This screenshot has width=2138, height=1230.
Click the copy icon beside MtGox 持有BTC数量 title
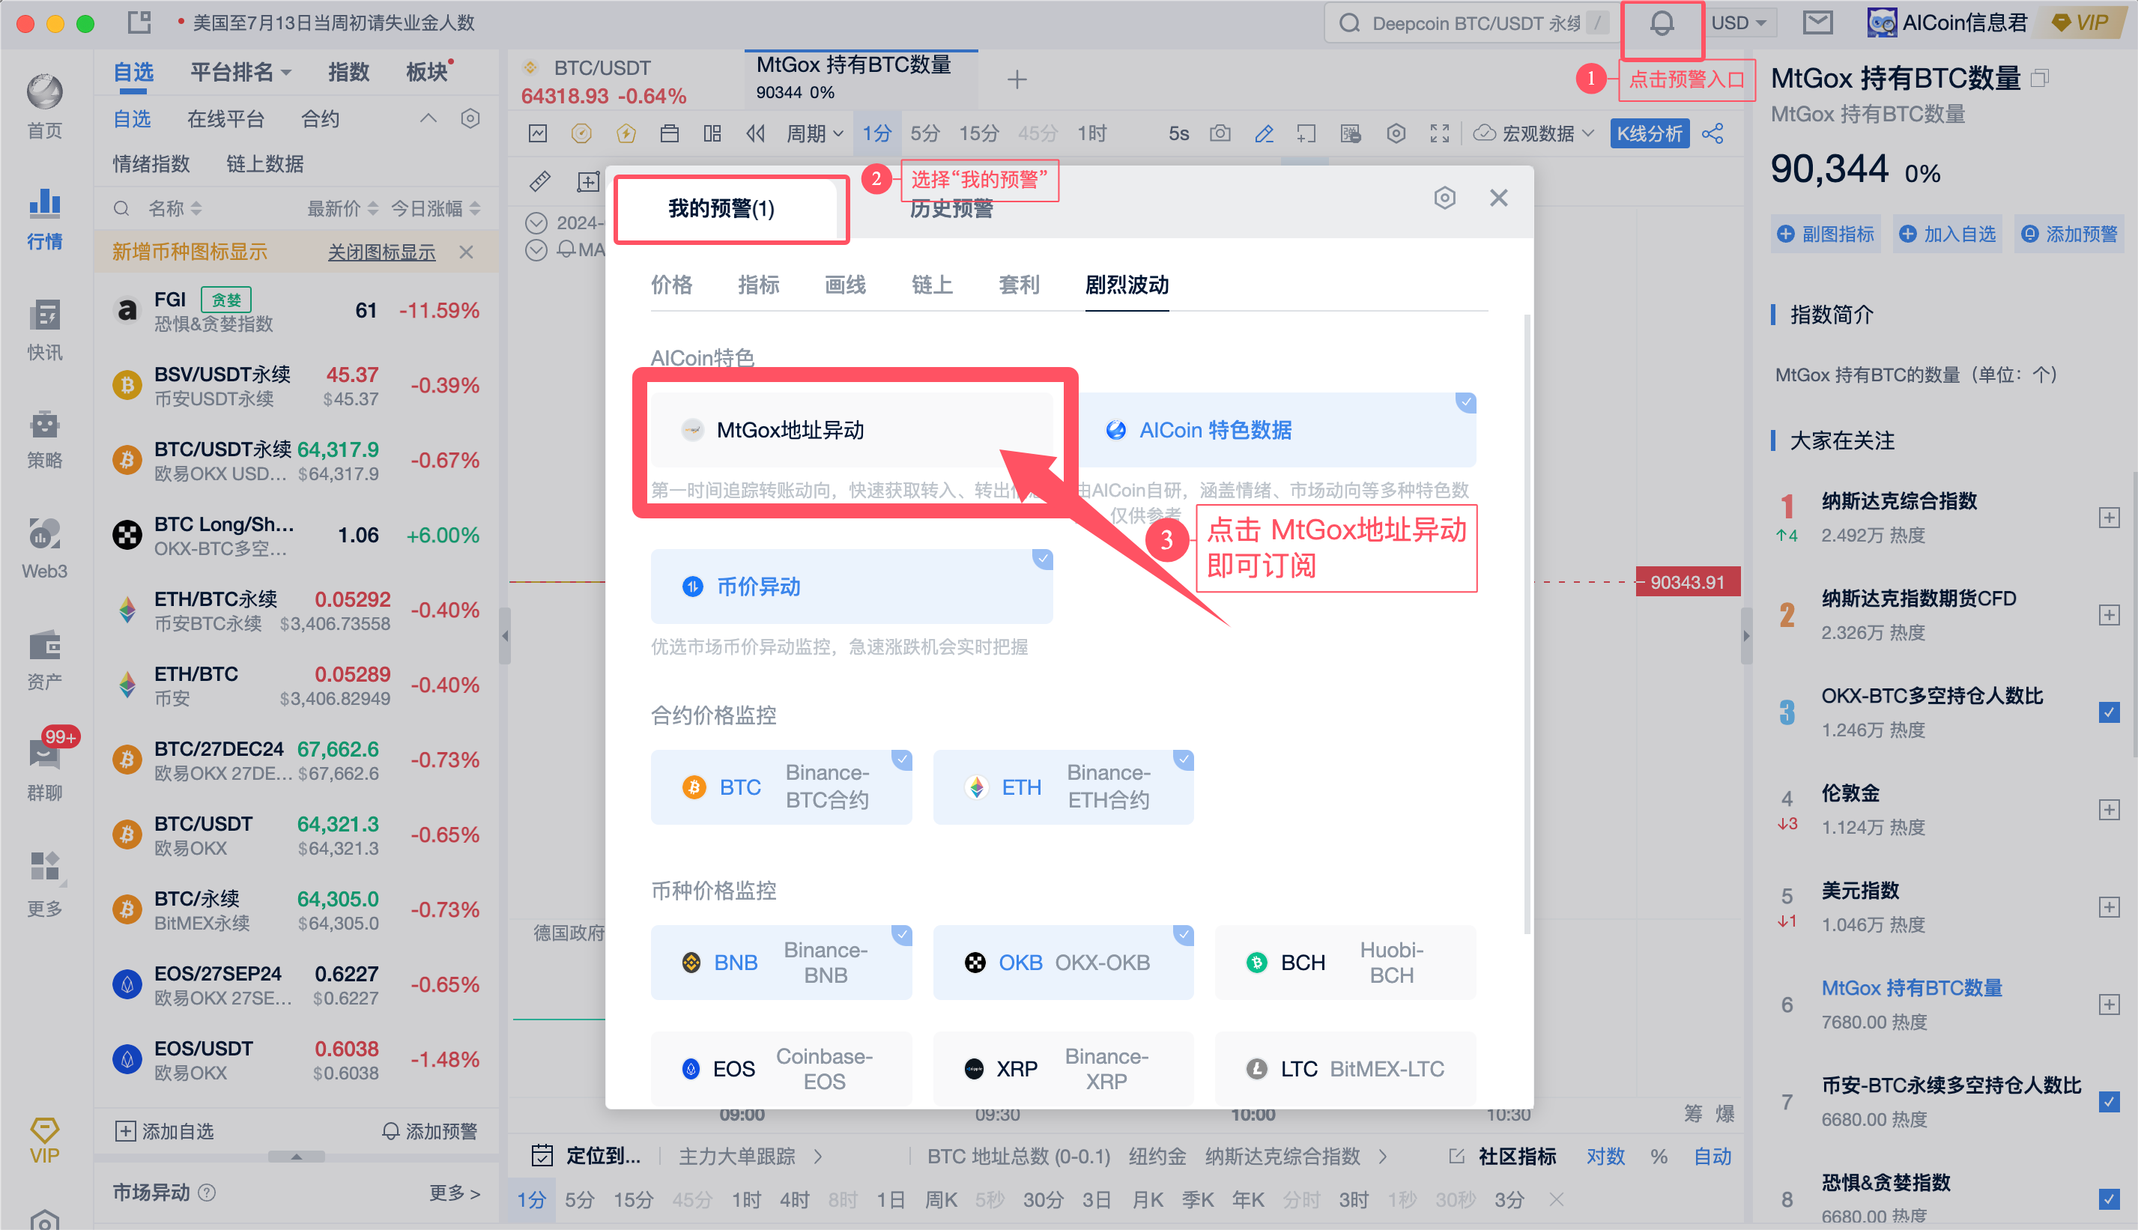[2039, 79]
